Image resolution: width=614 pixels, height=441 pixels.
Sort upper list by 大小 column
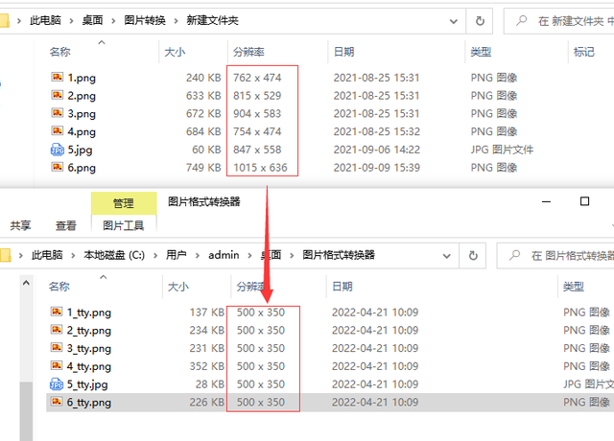point(175,52)
